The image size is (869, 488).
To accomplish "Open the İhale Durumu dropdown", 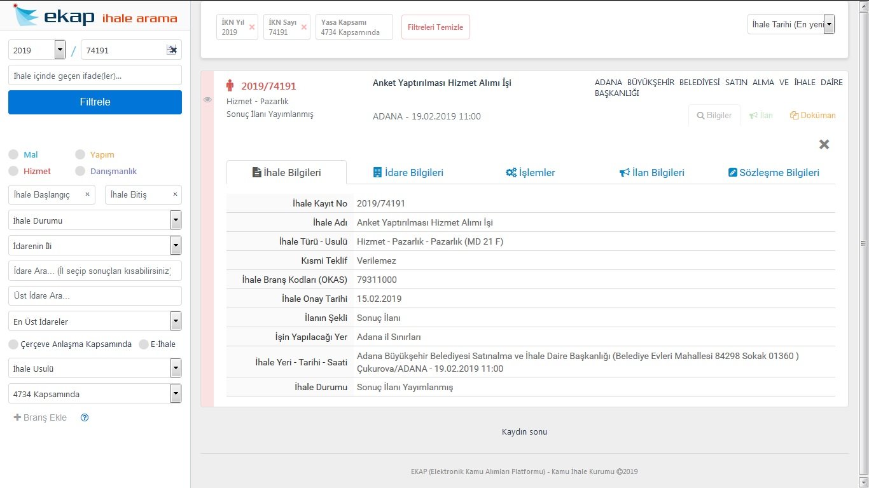I will 95,220.
